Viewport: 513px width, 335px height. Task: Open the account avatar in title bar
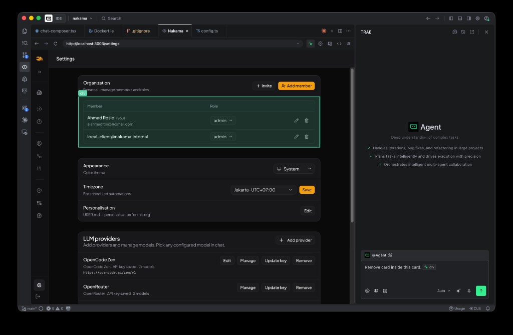pyautogui.click(x=486, y=19)
